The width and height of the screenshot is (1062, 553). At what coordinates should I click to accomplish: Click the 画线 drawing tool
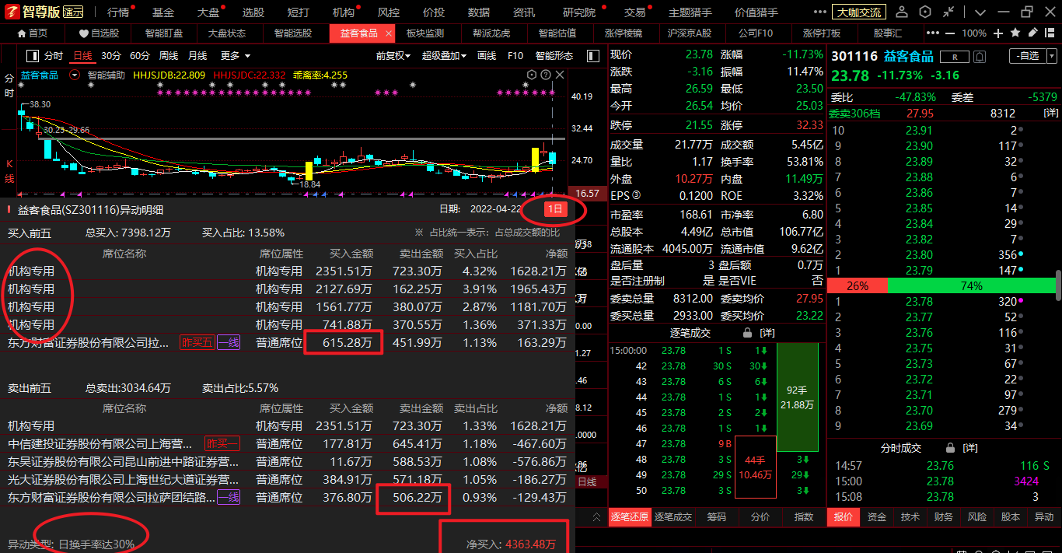tap(487, 56)
